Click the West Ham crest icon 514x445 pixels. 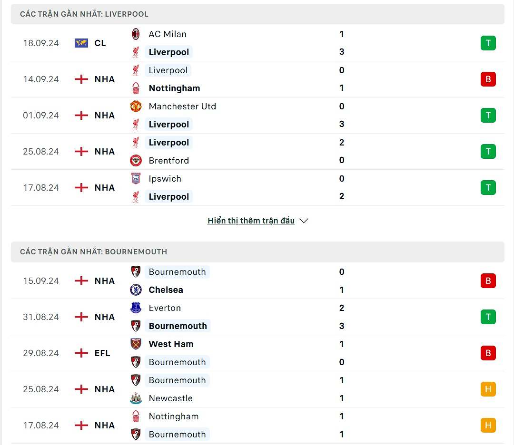(136, 344)
